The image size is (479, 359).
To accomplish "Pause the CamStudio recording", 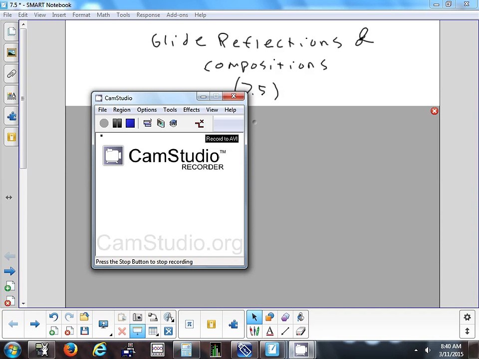I will 117,123.
